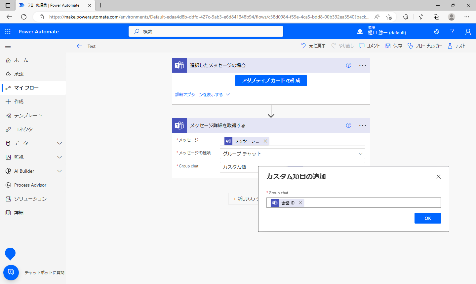Open the ellipsis menu of メッセージ詳細を取得する

363,125
